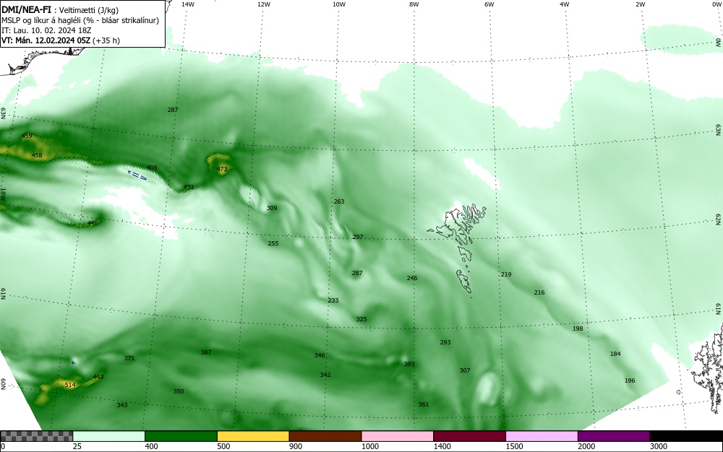
Task: Choose the black legend swatch above 3000
Action: (x=686, y=436)
